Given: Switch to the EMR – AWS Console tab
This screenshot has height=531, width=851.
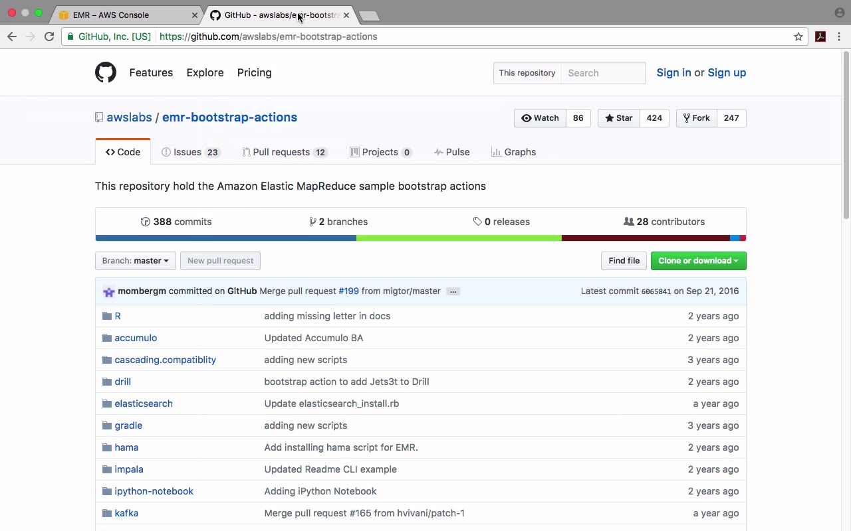Looking at the screenshot, I should [x=111, y=15].
